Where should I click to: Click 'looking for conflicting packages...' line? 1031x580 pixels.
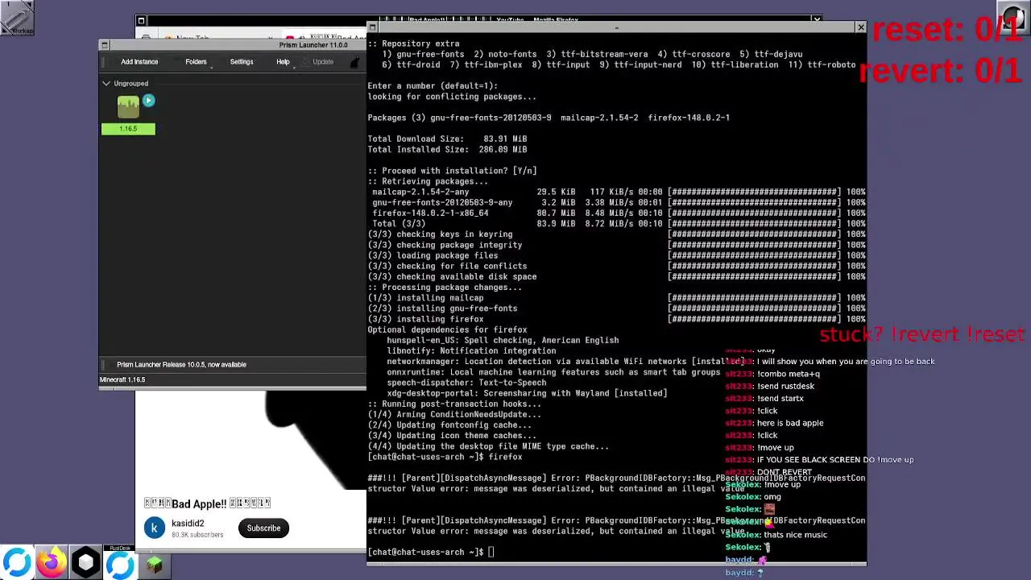[452, 97]
